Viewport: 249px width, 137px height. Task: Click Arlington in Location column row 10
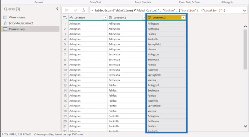75,70
